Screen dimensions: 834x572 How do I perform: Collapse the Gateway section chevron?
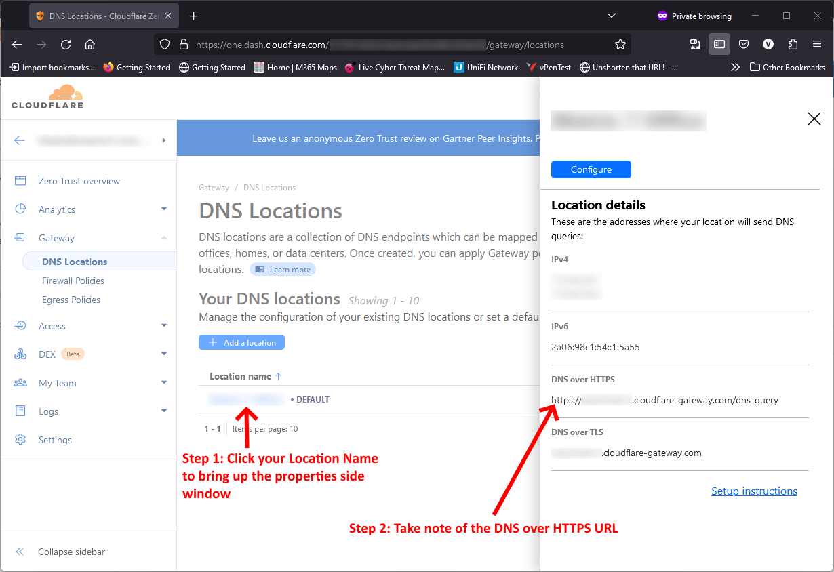(164, 237)
